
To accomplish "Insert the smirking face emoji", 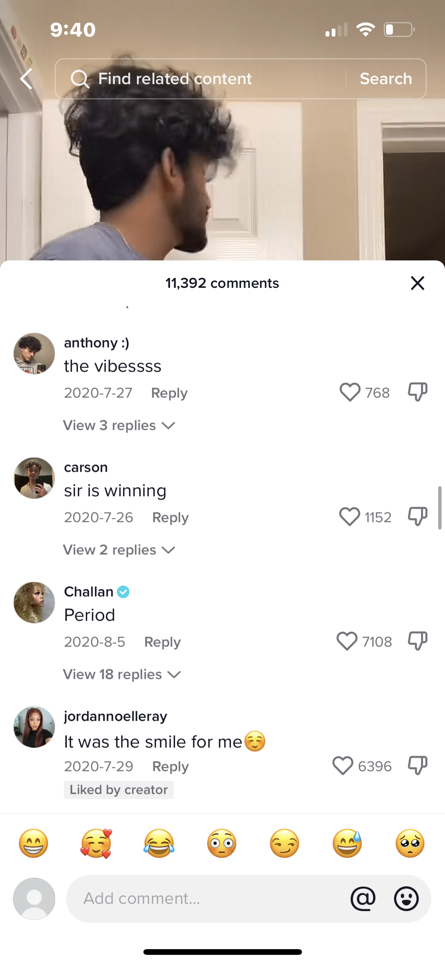I will click(284, 843).
